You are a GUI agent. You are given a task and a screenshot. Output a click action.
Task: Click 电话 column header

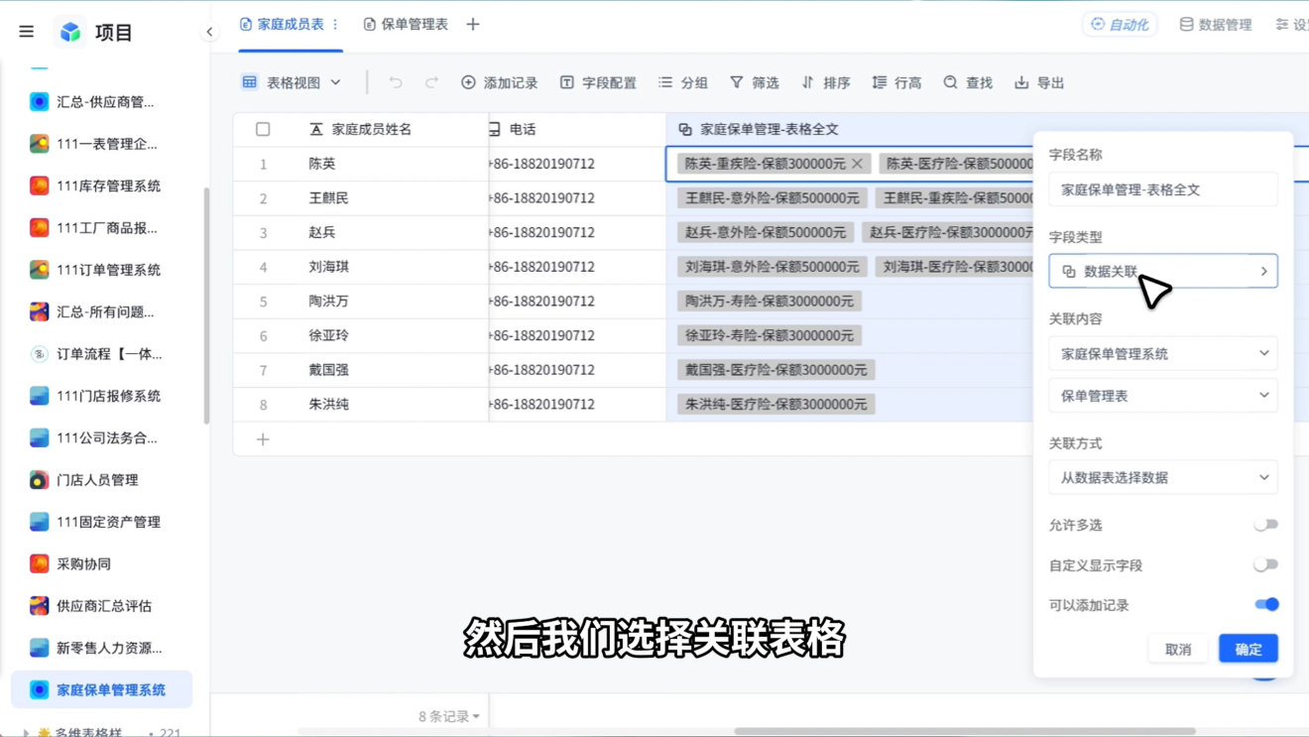[523, 129]
